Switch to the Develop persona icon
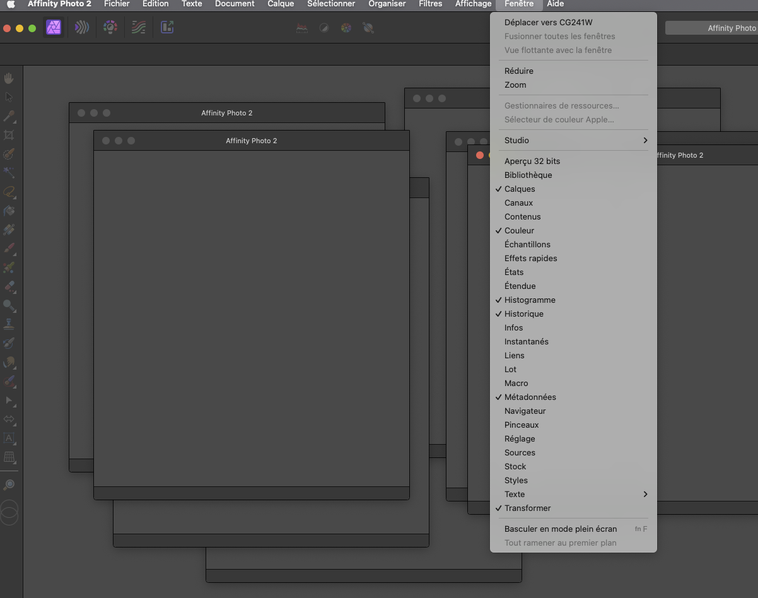758x598 pixels. pyautogui.click(x=110, y=28)
